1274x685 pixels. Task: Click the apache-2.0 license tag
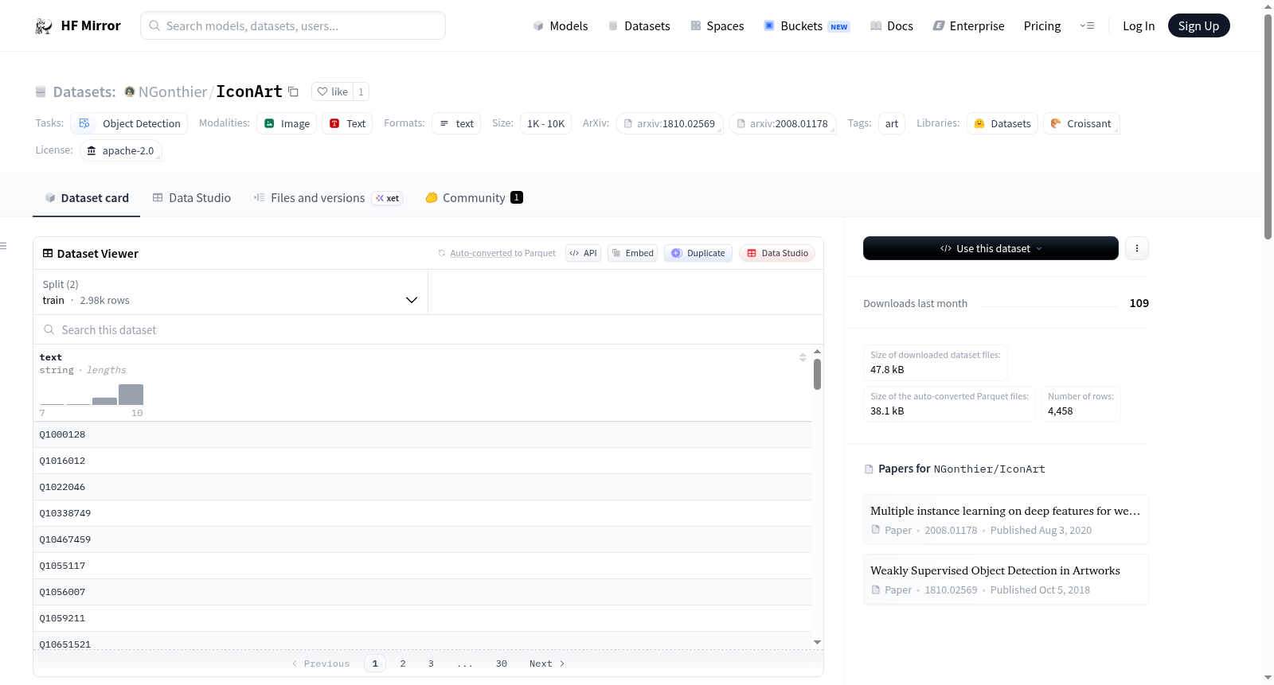120,150
